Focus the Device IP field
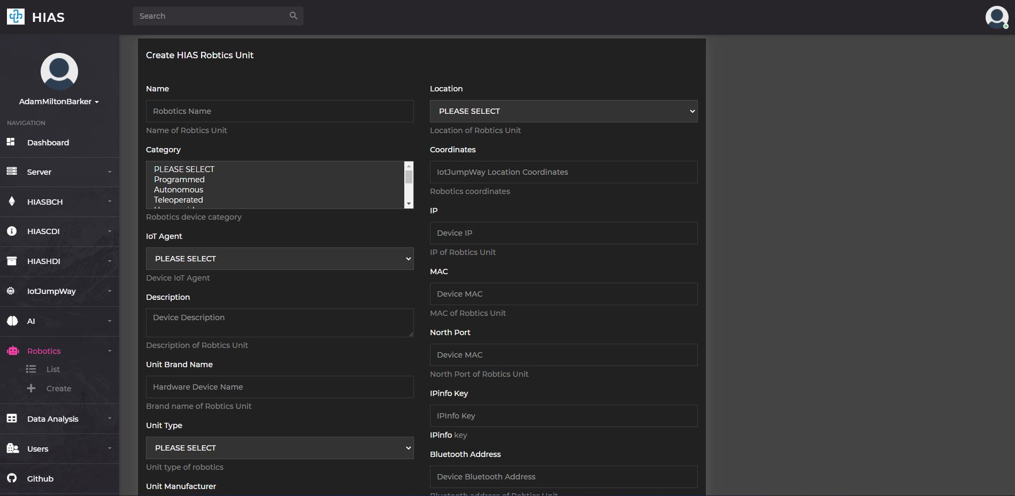The image size is (1015, 496). pyautogui.click(x=564, y=233)
